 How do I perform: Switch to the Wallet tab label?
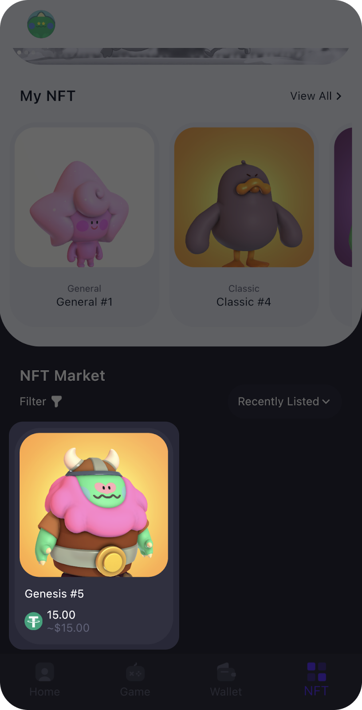(226, 692)
